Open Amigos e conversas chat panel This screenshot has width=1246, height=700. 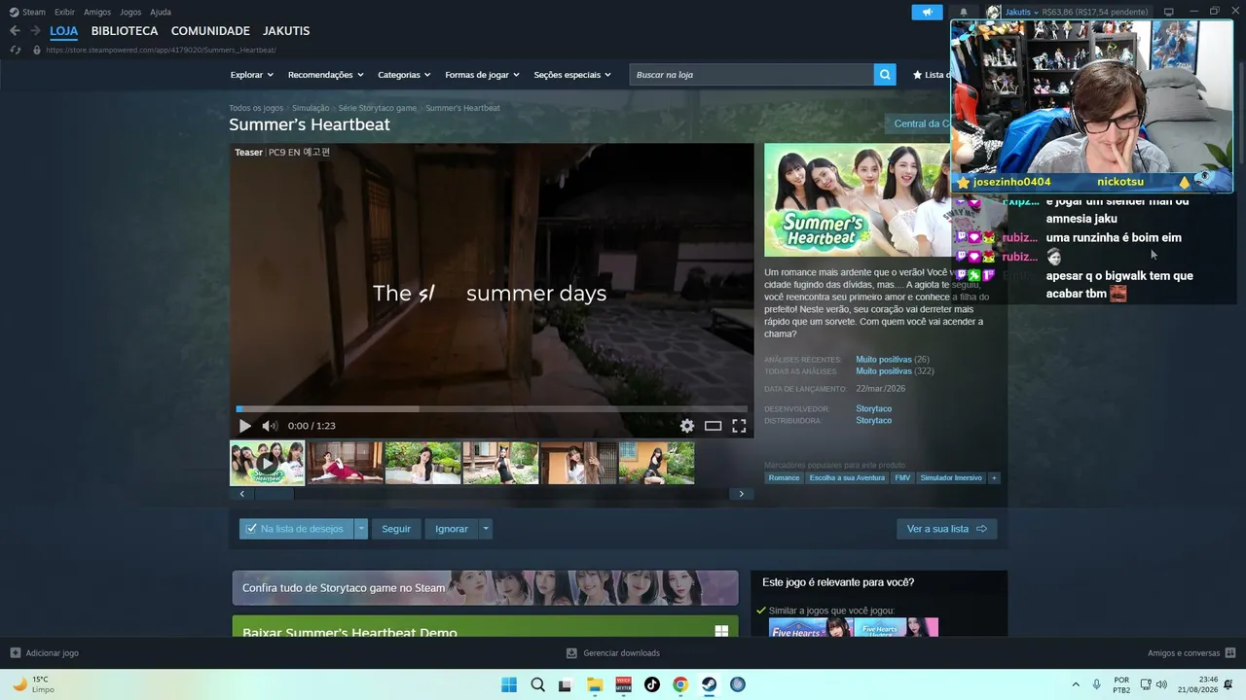click(1191, 653)
